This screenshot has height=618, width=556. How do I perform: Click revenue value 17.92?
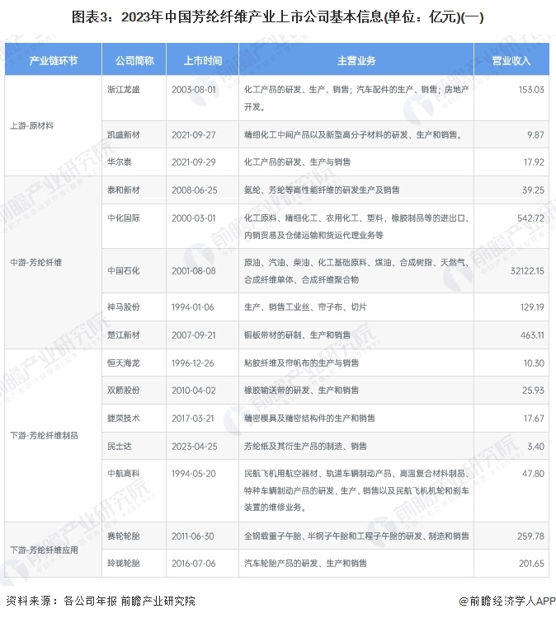click(x=534, y=162)
